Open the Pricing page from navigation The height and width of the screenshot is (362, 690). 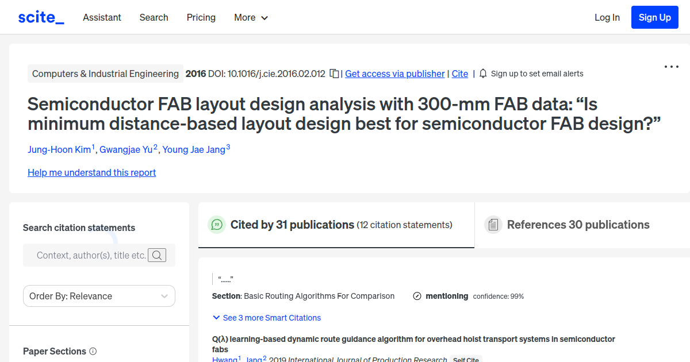pos(201,17)
